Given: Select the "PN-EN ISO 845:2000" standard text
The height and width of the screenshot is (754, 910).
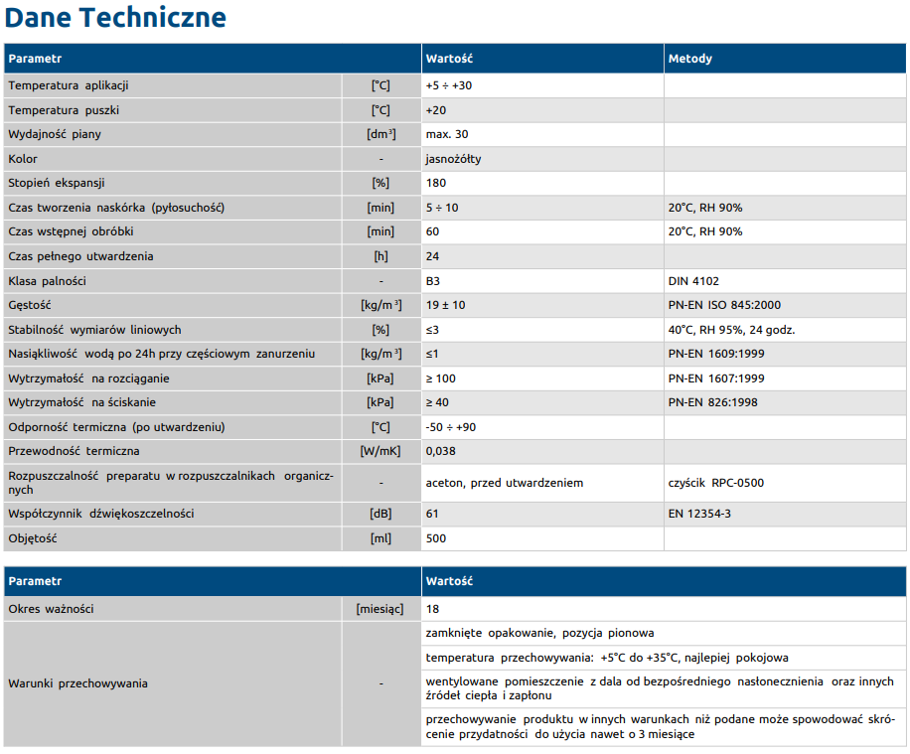Looking at the screenshot, I should pos(724,305).
